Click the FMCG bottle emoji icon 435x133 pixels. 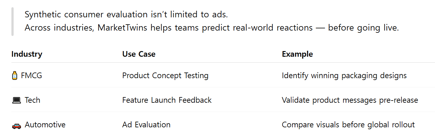point(15,76)
